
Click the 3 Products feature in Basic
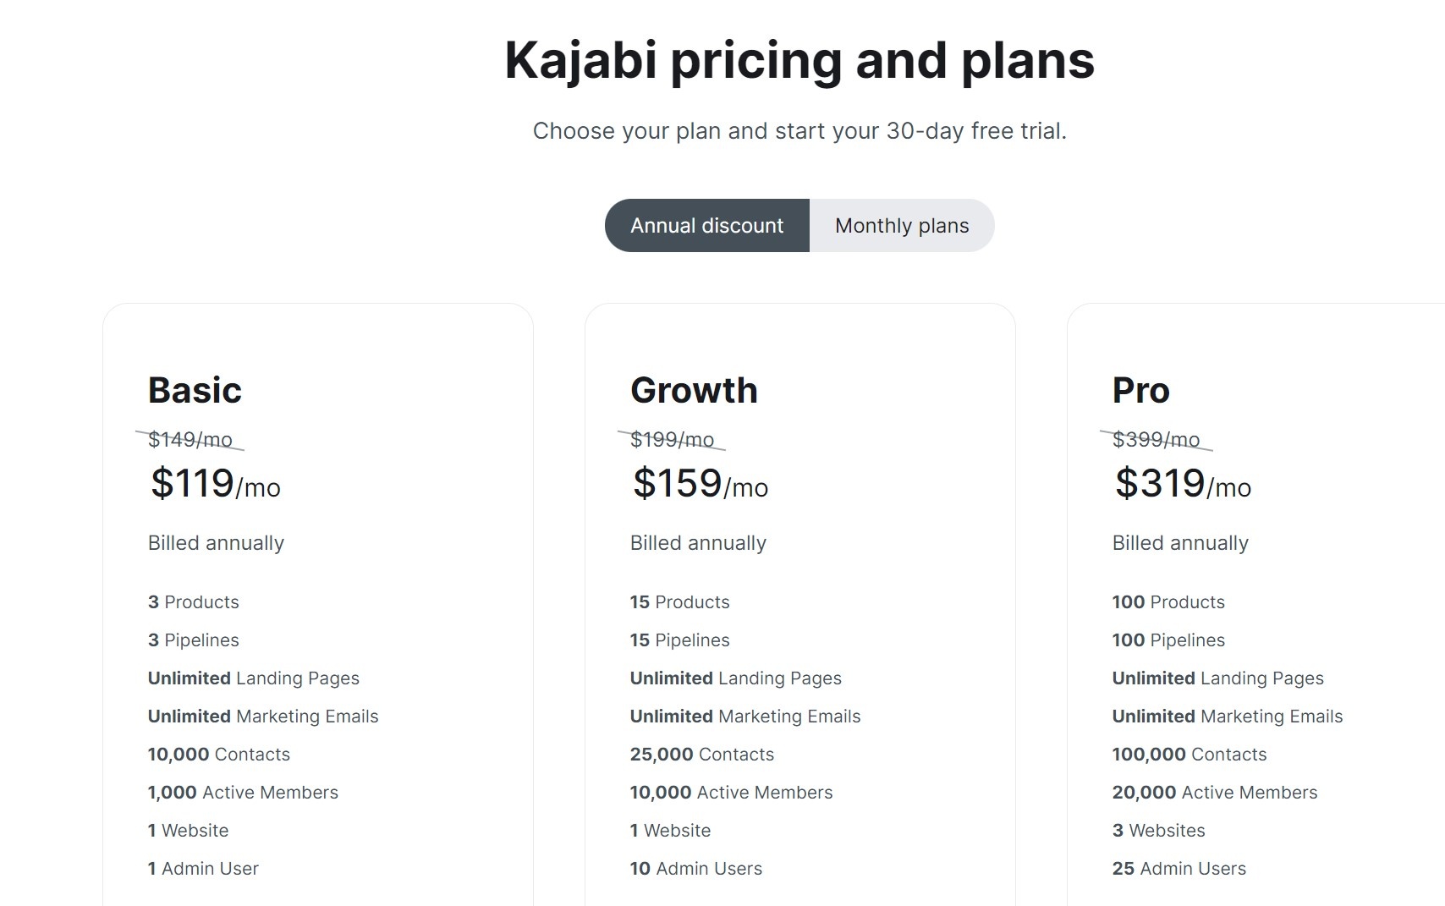[x=193, y=602]
